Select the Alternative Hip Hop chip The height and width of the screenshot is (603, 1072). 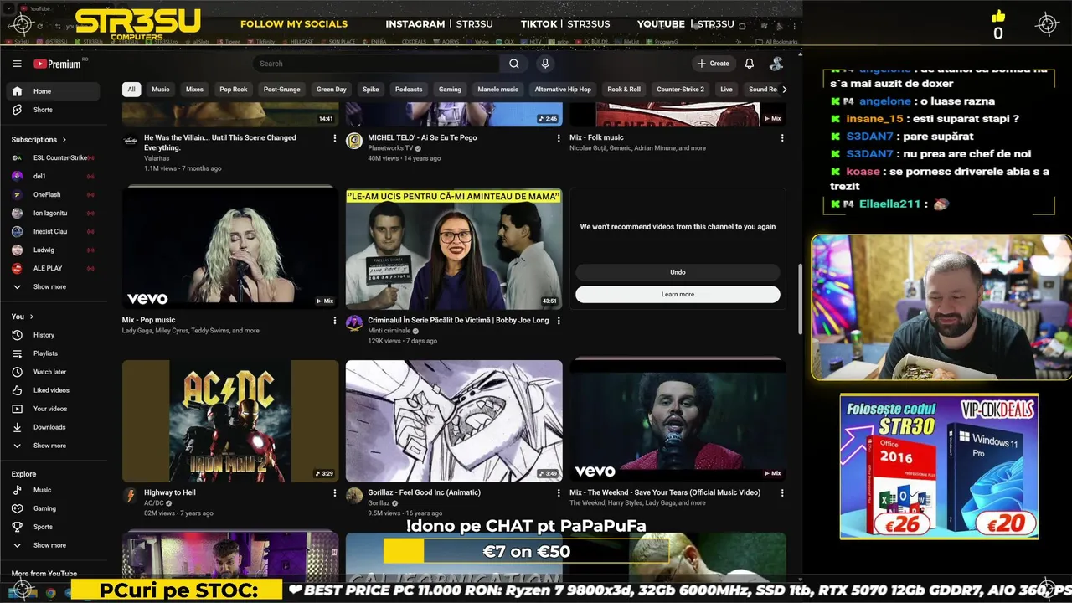tap(563, 90)
